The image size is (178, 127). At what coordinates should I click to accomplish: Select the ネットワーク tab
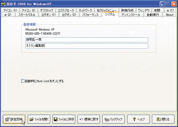pos(85,10)
